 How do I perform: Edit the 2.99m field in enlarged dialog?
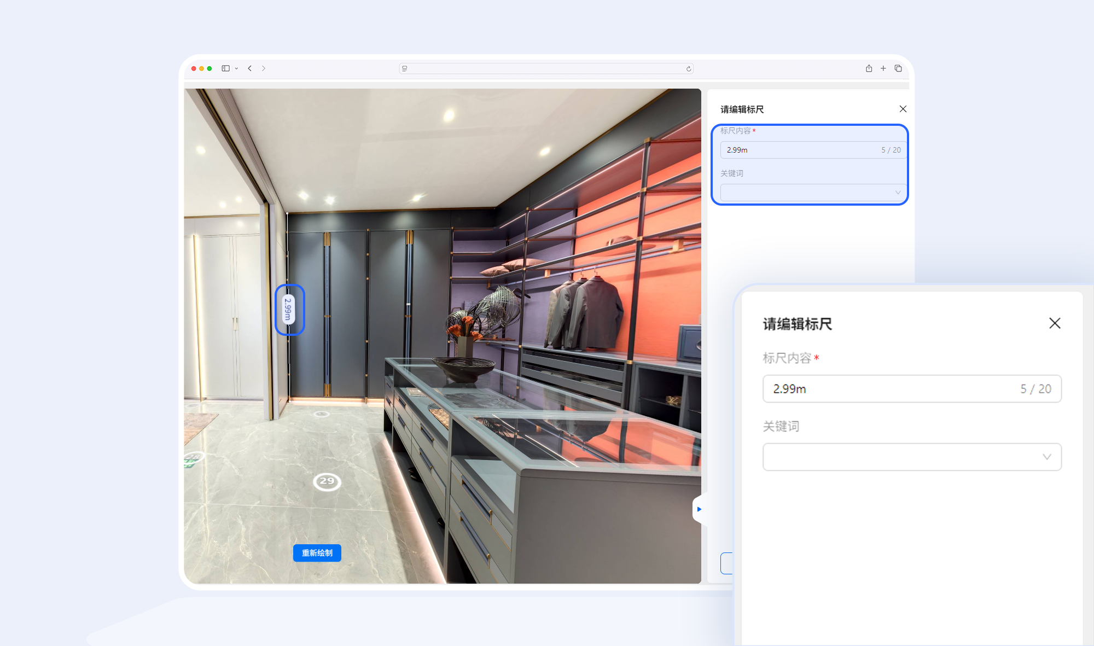[912, 389]
